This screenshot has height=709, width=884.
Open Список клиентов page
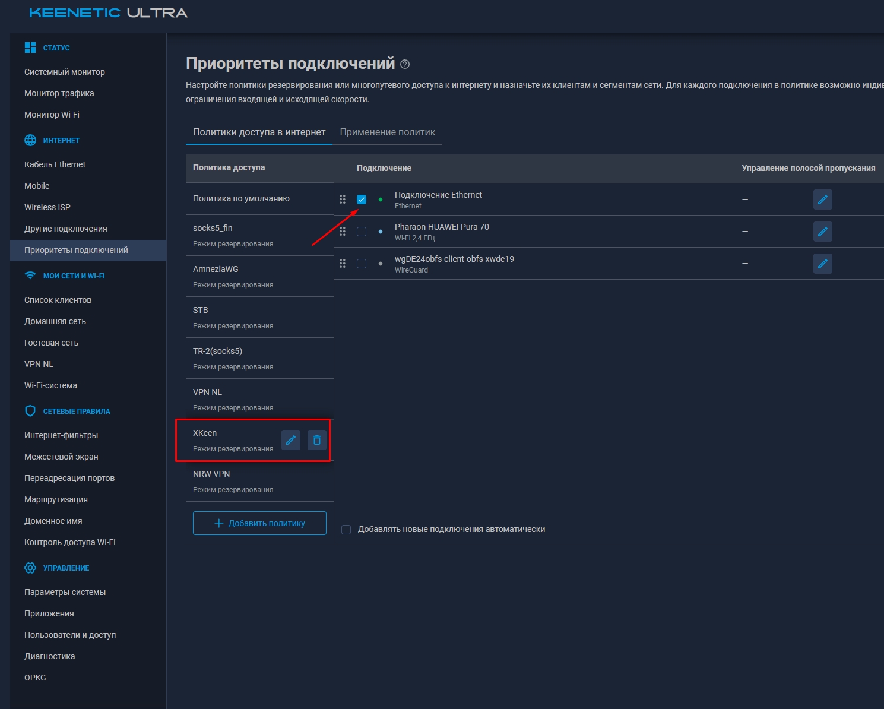pos(58,299)
